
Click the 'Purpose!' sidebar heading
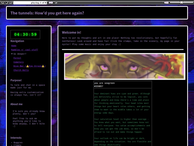click(x=16, y=80)
